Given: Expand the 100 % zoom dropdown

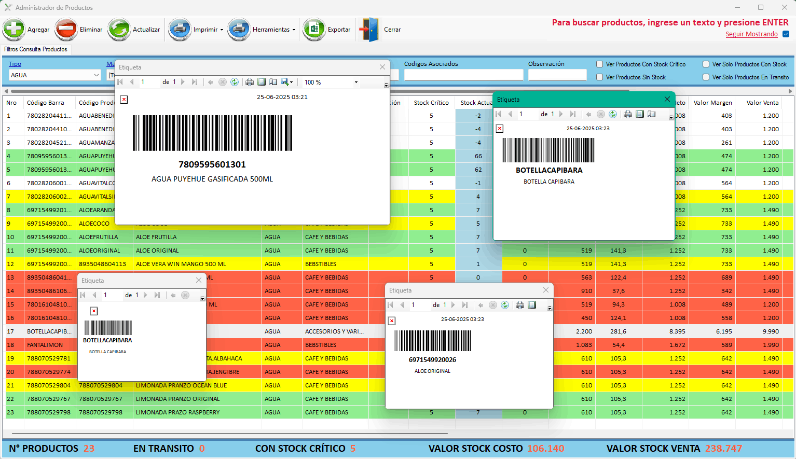Looking at the screenshot, I should (356, 82).
